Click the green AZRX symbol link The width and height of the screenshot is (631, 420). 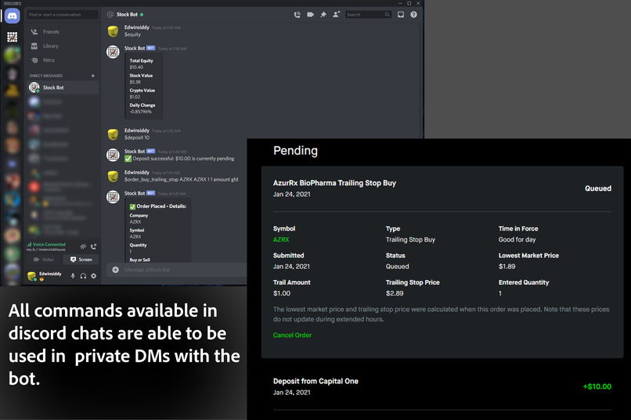pyautogui.click(x=281, y=239)
